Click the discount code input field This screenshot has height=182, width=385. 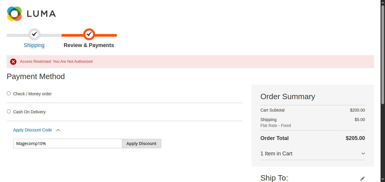(x=68, y=144)
